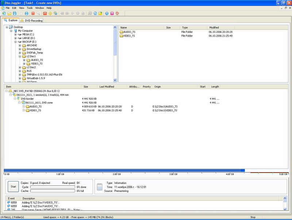Collapse the BACKUP (E:) drive node

[15, 42]
